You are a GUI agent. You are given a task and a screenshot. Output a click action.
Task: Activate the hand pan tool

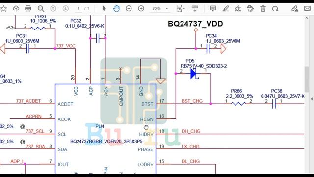[116, 9]
